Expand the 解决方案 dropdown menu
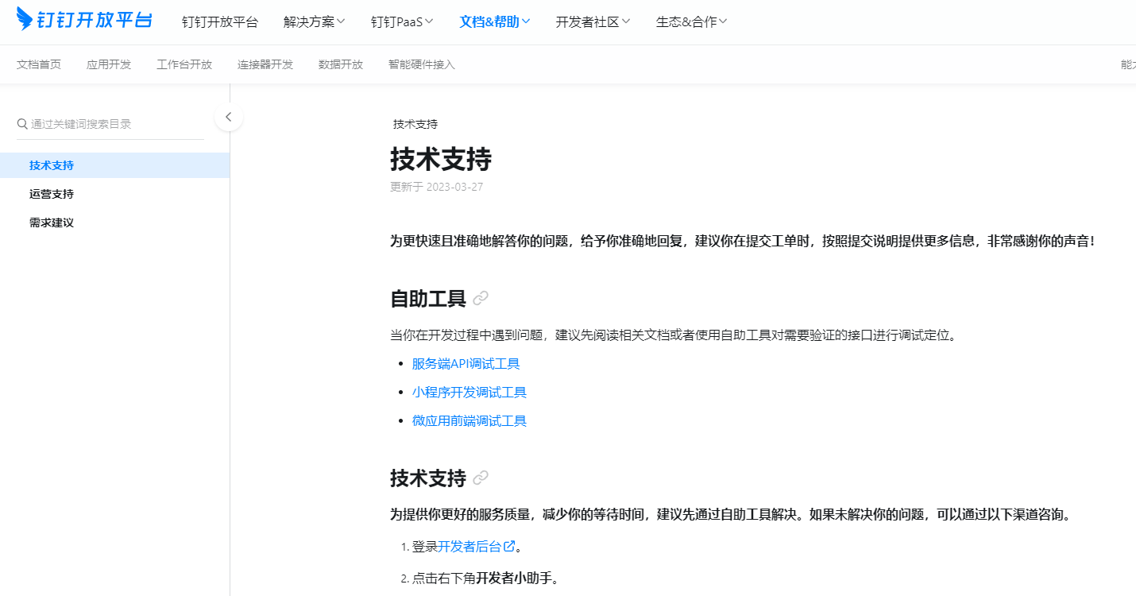The image size is (1136, 596). pos(314,22)
